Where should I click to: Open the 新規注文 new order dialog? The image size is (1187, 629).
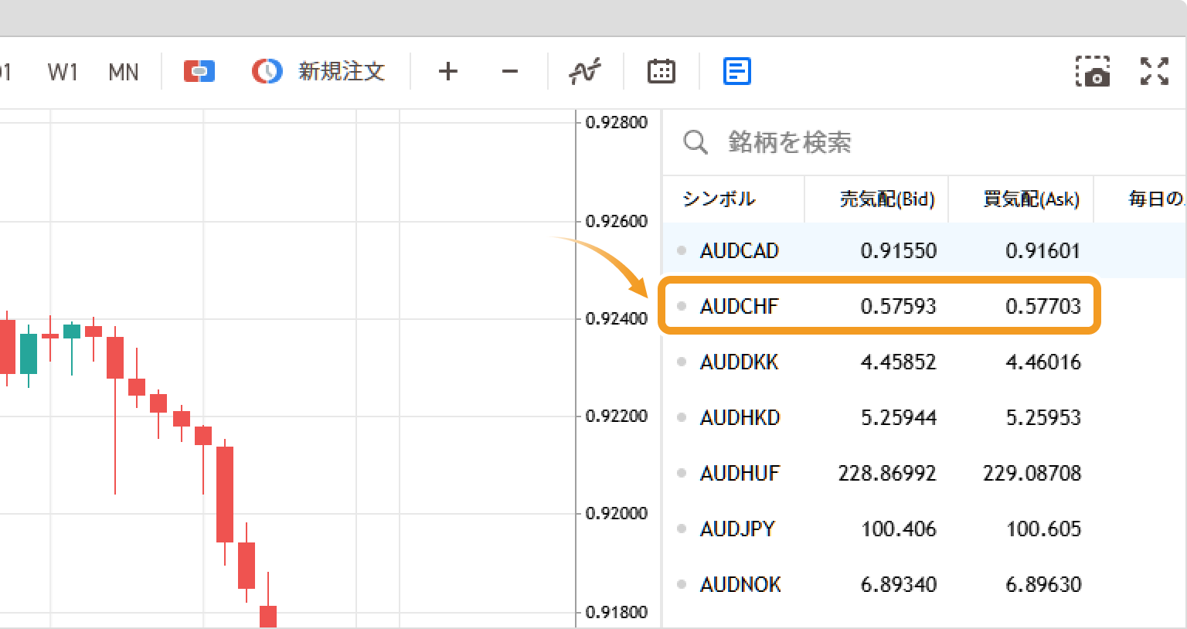pos(318,72)
